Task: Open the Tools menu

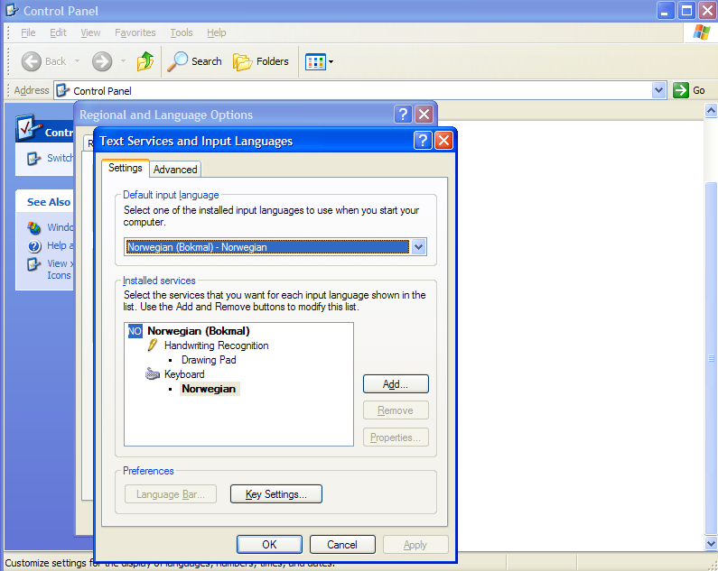Action: tap(182, 32)
